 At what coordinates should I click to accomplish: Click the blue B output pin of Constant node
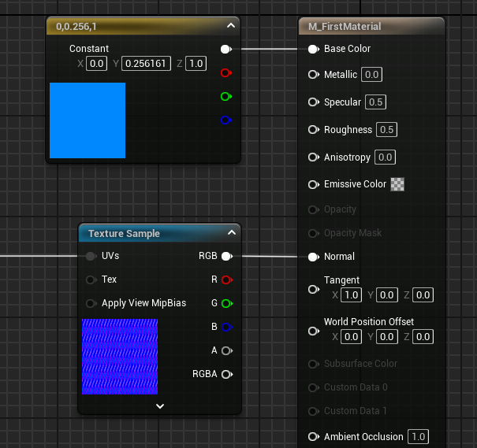pyautogui.click(x=226, y=120)
